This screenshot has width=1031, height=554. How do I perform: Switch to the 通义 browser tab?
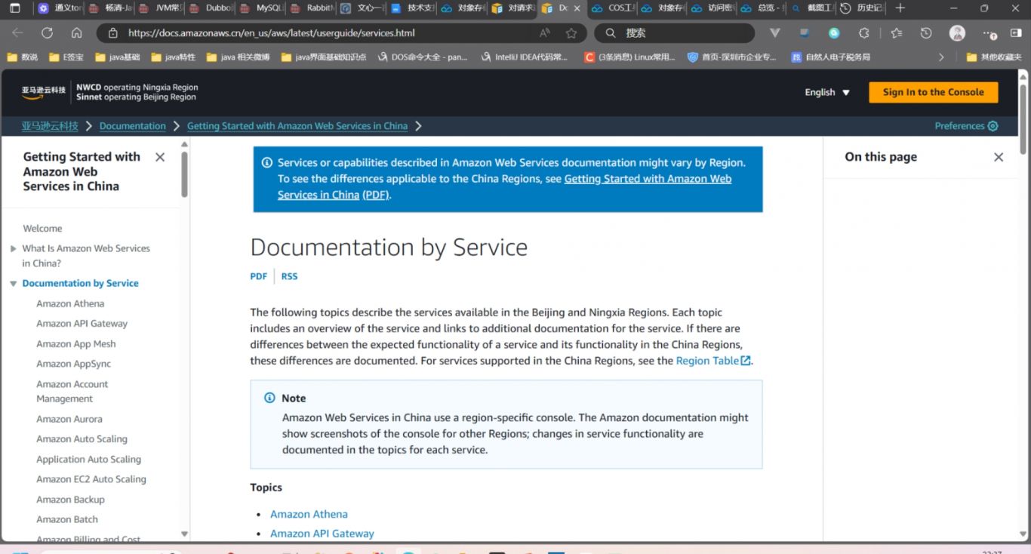click(60, 8)
